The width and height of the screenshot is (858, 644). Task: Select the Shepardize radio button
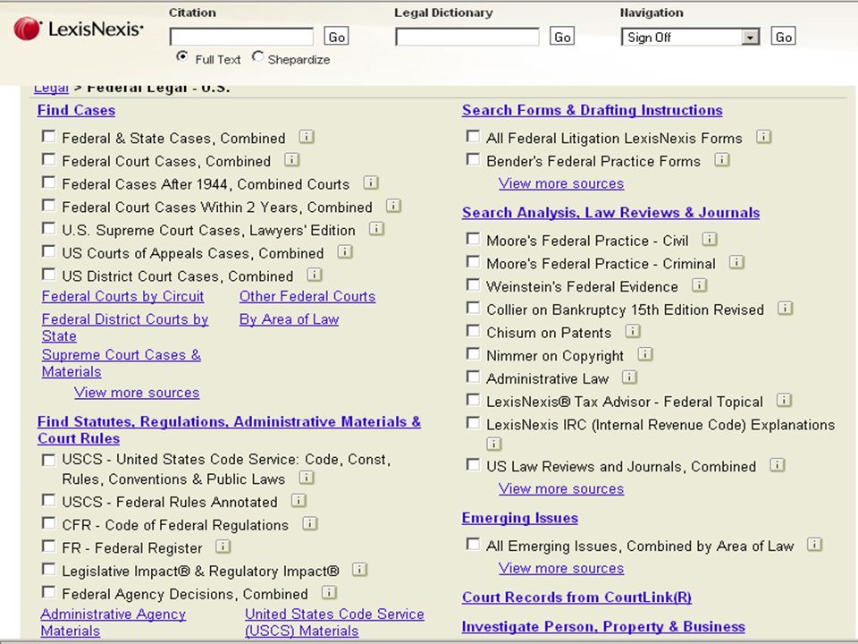coord(257,56)
